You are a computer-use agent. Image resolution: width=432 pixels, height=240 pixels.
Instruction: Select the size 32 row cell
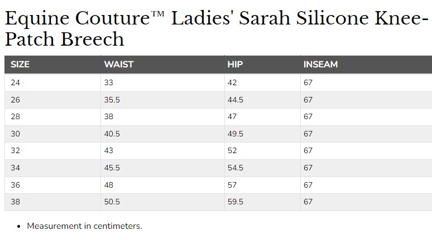point(52,151)
